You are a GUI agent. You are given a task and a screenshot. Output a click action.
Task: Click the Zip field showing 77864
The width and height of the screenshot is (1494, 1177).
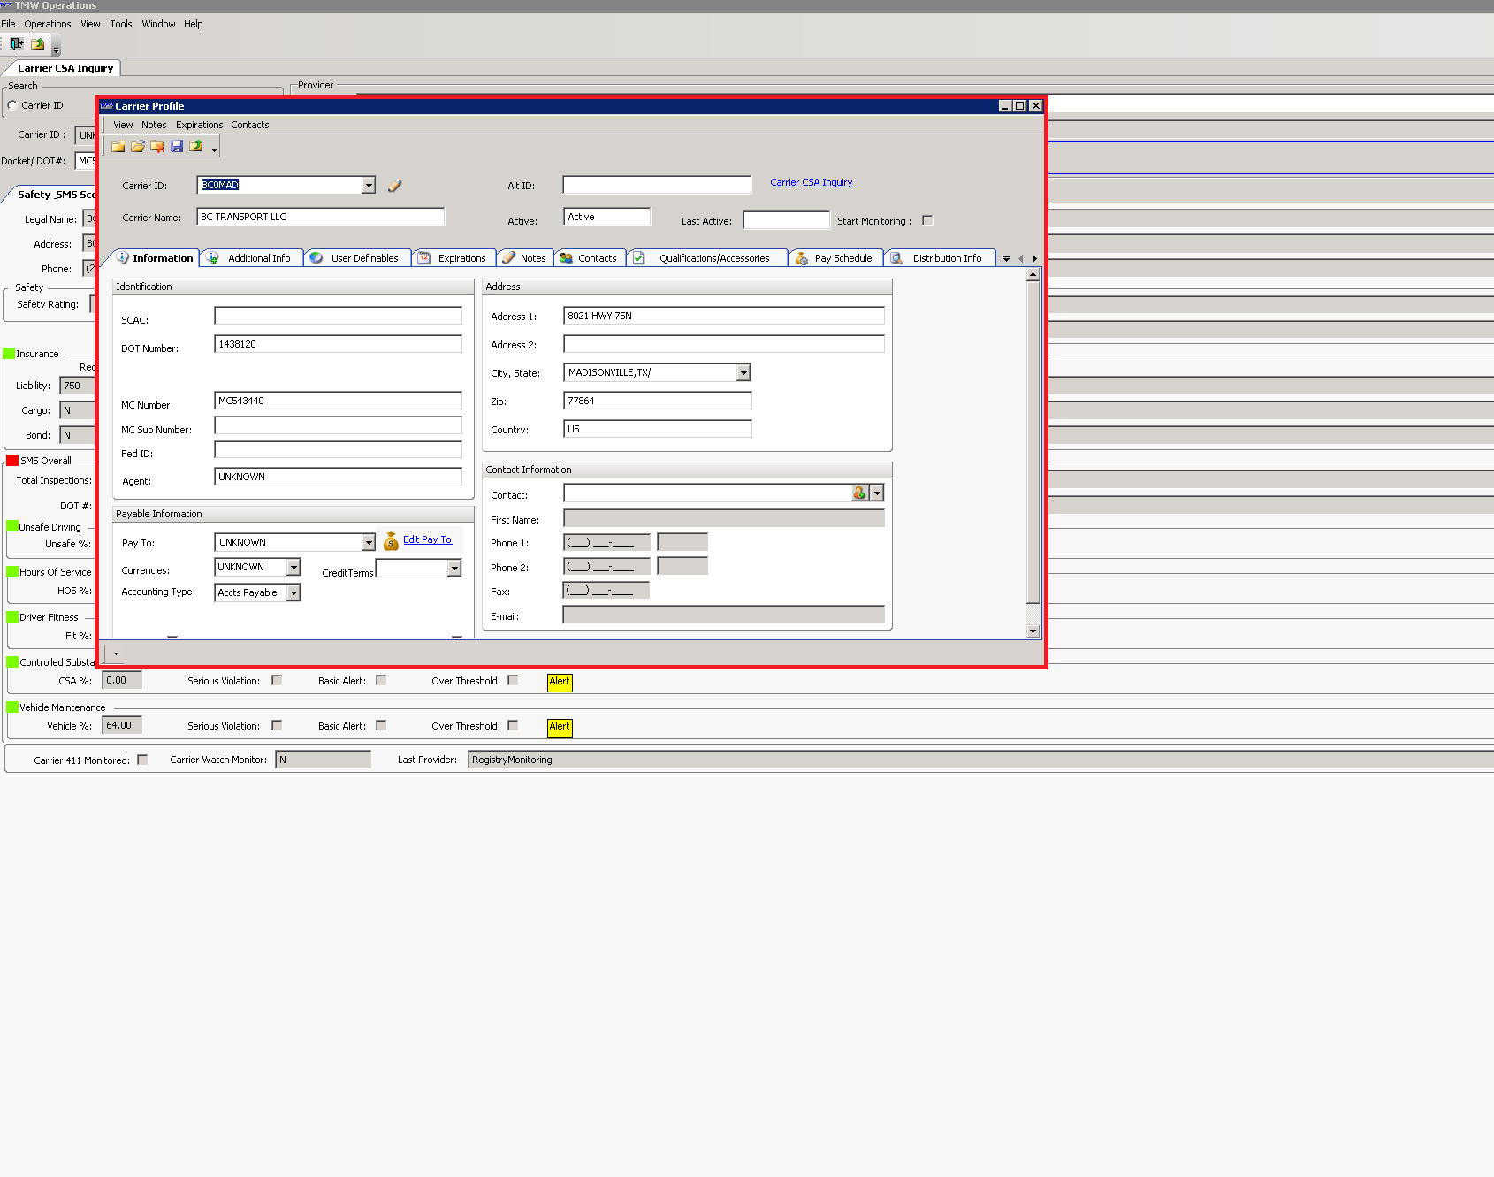657,401
